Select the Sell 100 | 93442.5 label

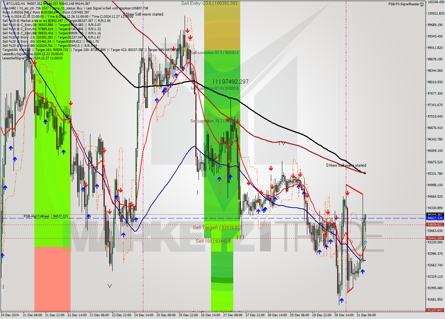click(x=213, y=241)
